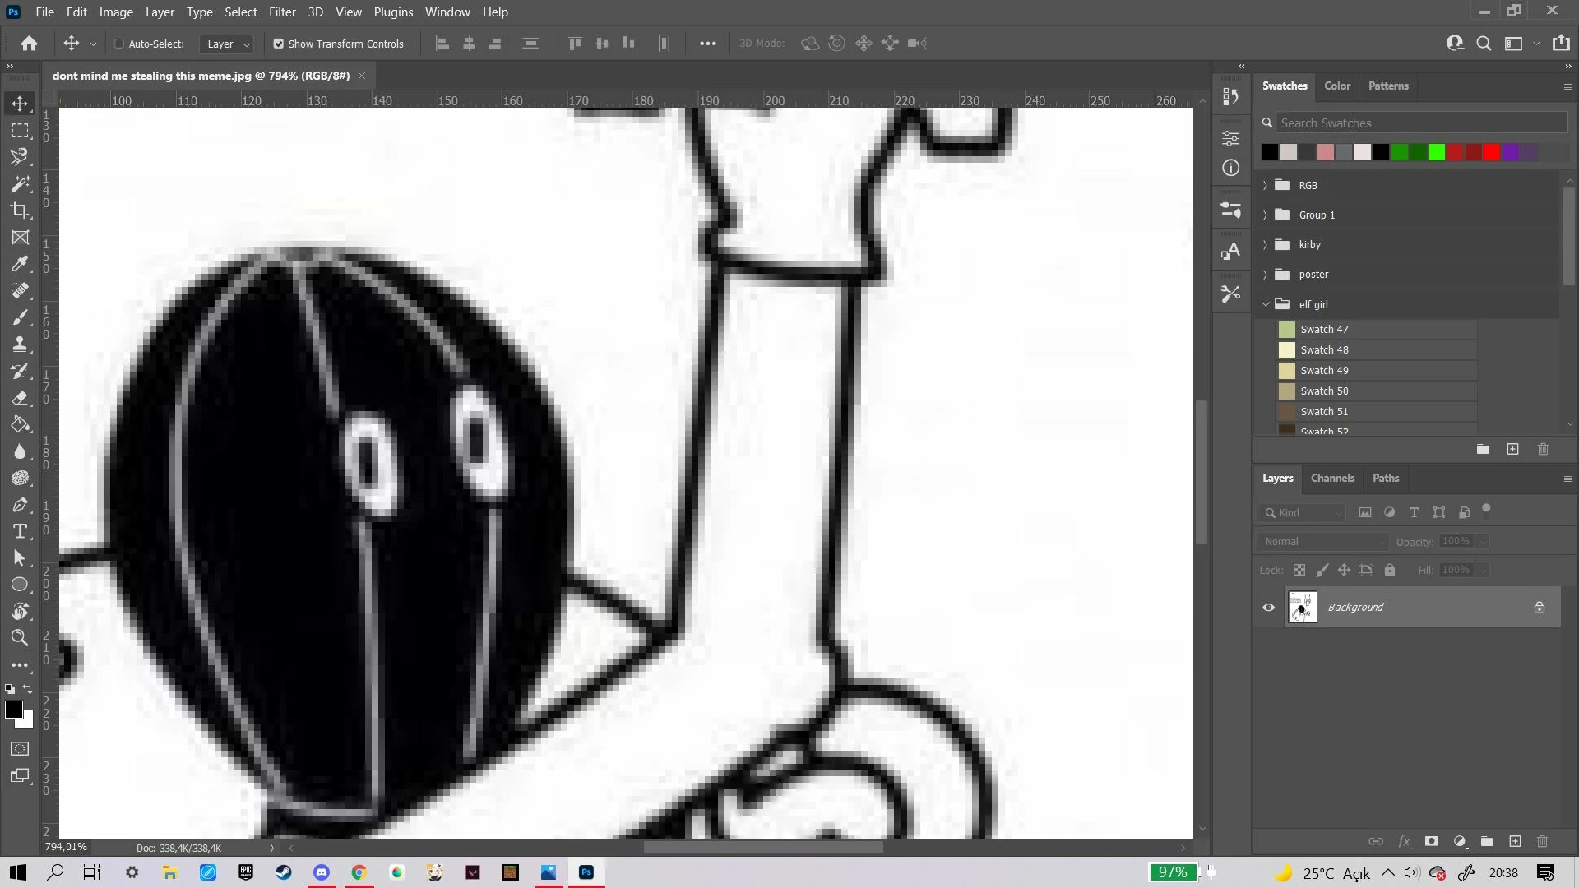
Task: Collapse the elf girl swatch folder
Action: pos(1265,304)
